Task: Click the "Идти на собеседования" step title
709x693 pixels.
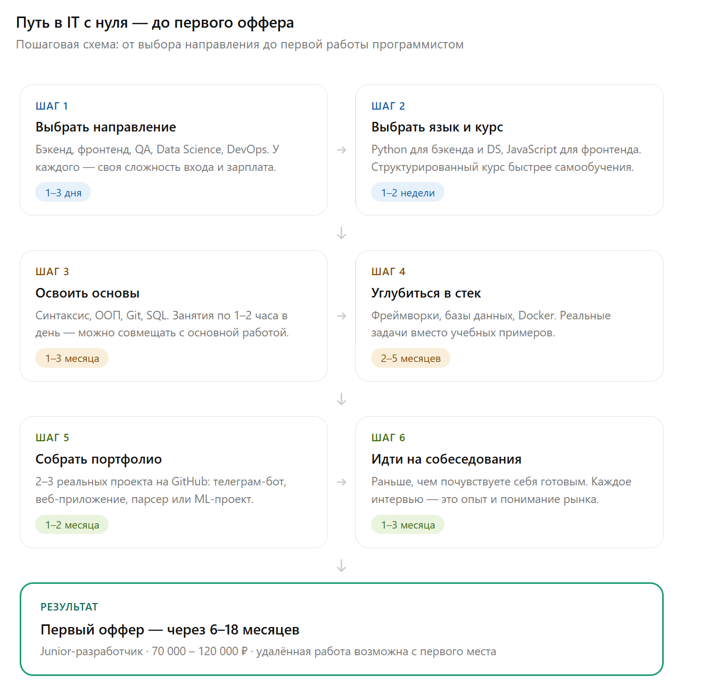Action: tap(446, 459)
